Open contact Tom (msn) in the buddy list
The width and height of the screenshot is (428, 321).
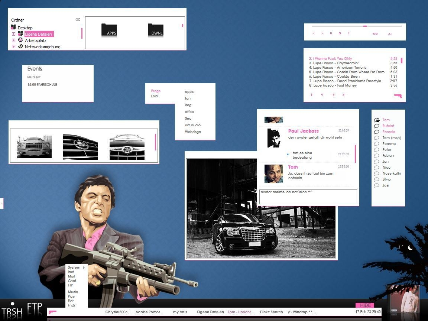(392, 138)
